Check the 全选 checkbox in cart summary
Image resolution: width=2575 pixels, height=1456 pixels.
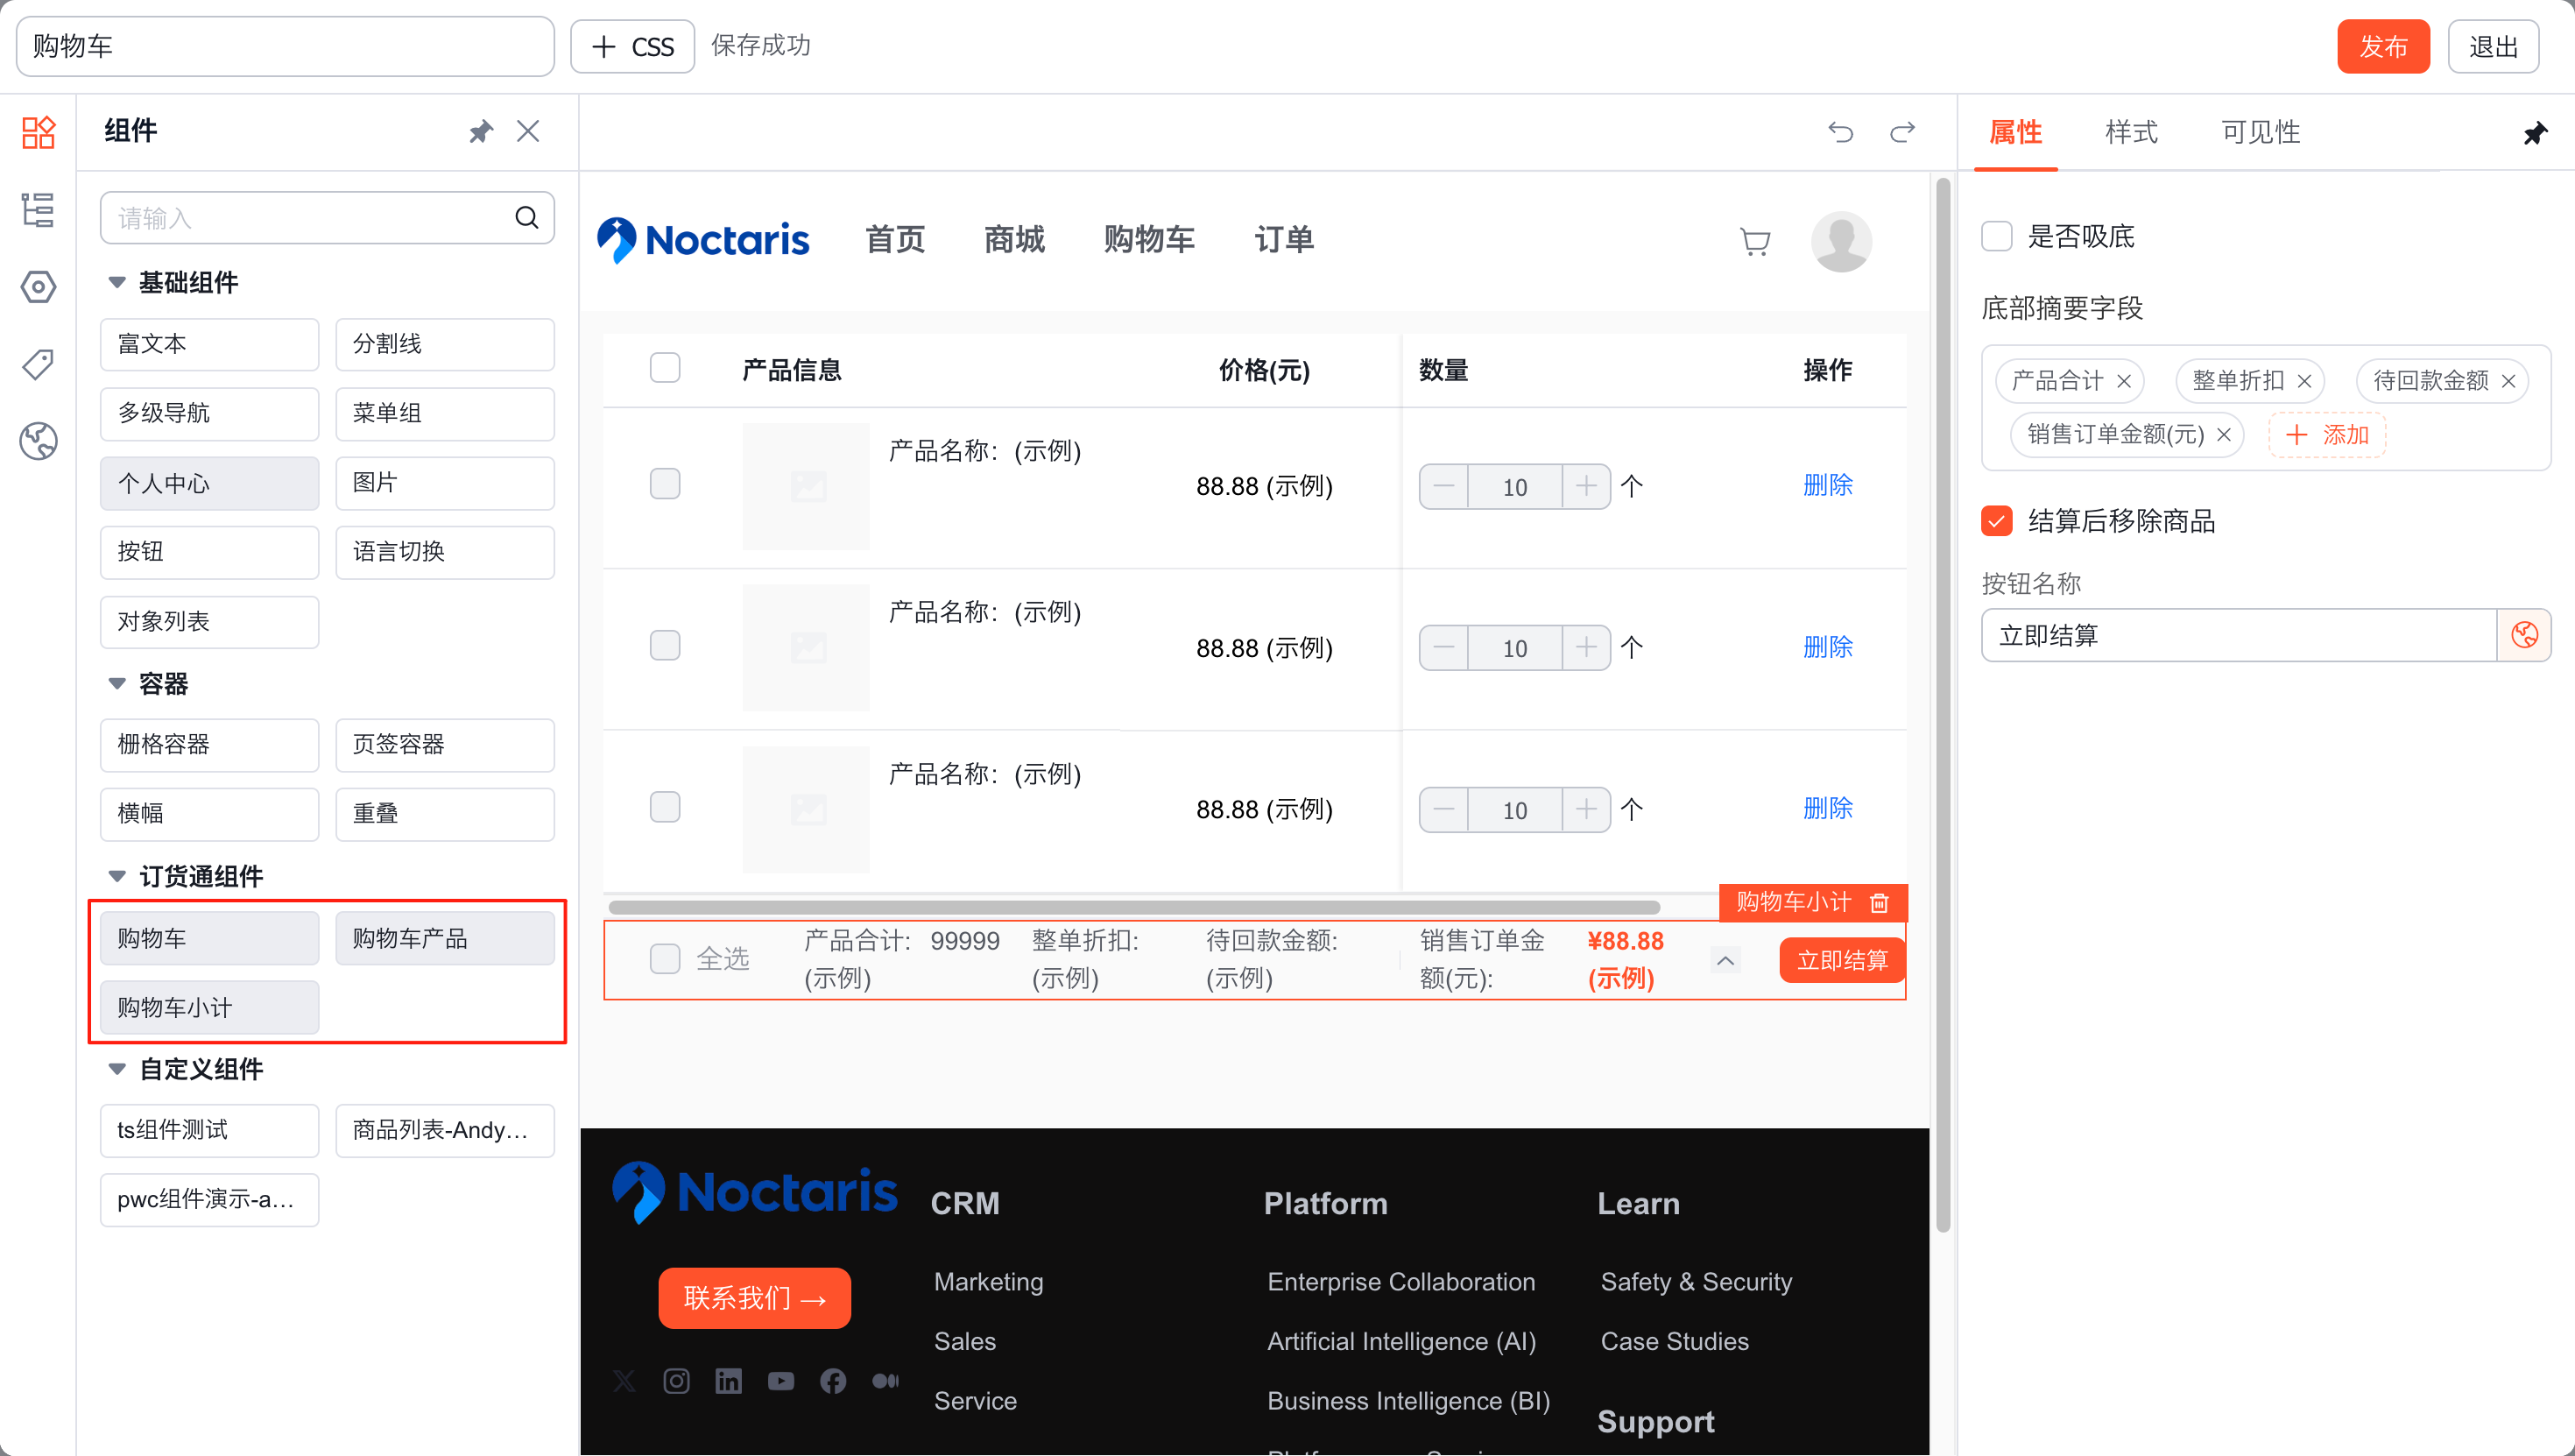point(665,959)
